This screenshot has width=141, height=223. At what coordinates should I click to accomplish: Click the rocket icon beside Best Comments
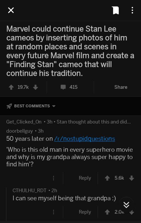(9, 106)
